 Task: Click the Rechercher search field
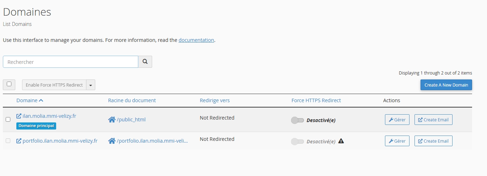(70, 62)
